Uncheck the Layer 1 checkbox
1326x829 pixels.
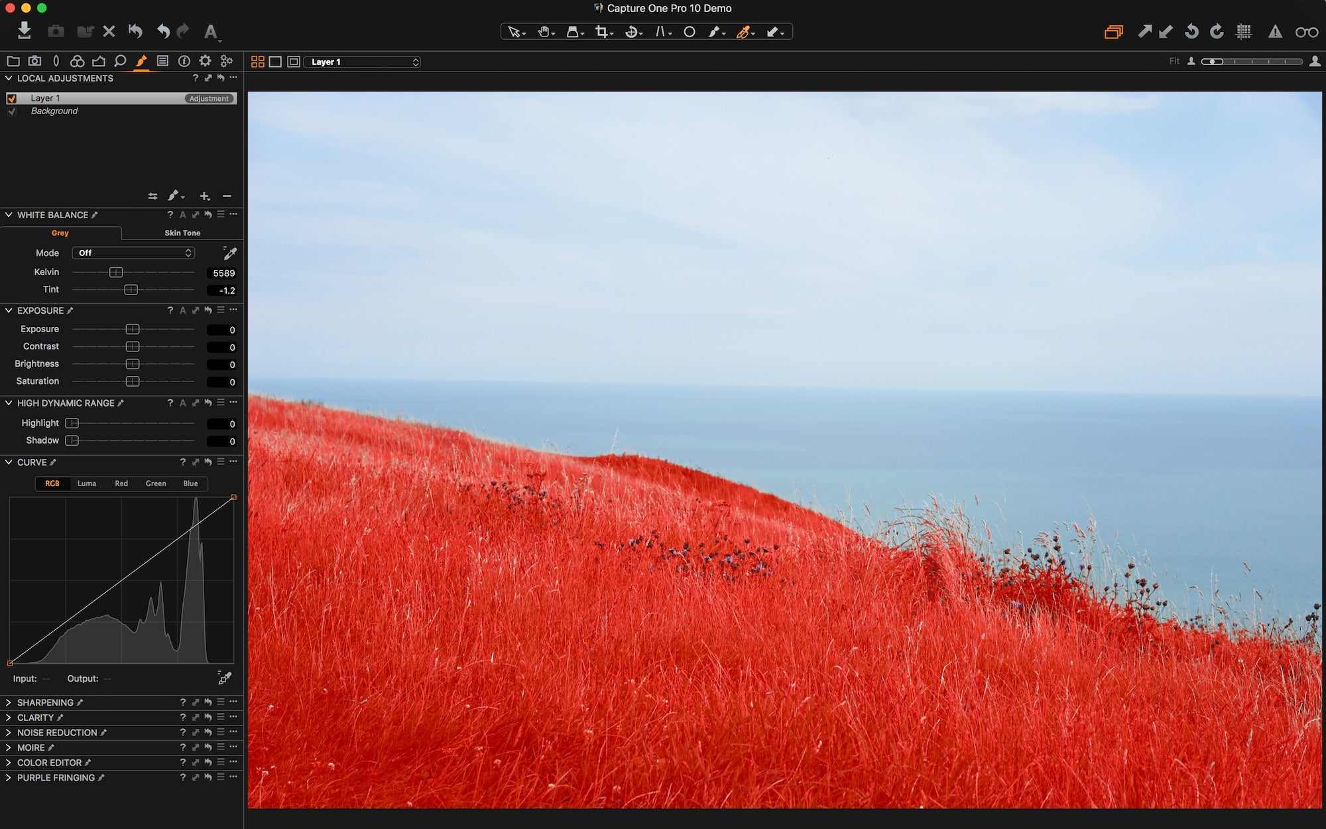11,98
